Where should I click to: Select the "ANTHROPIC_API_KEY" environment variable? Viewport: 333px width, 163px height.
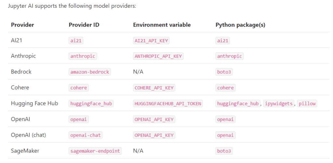click(158, 56)
